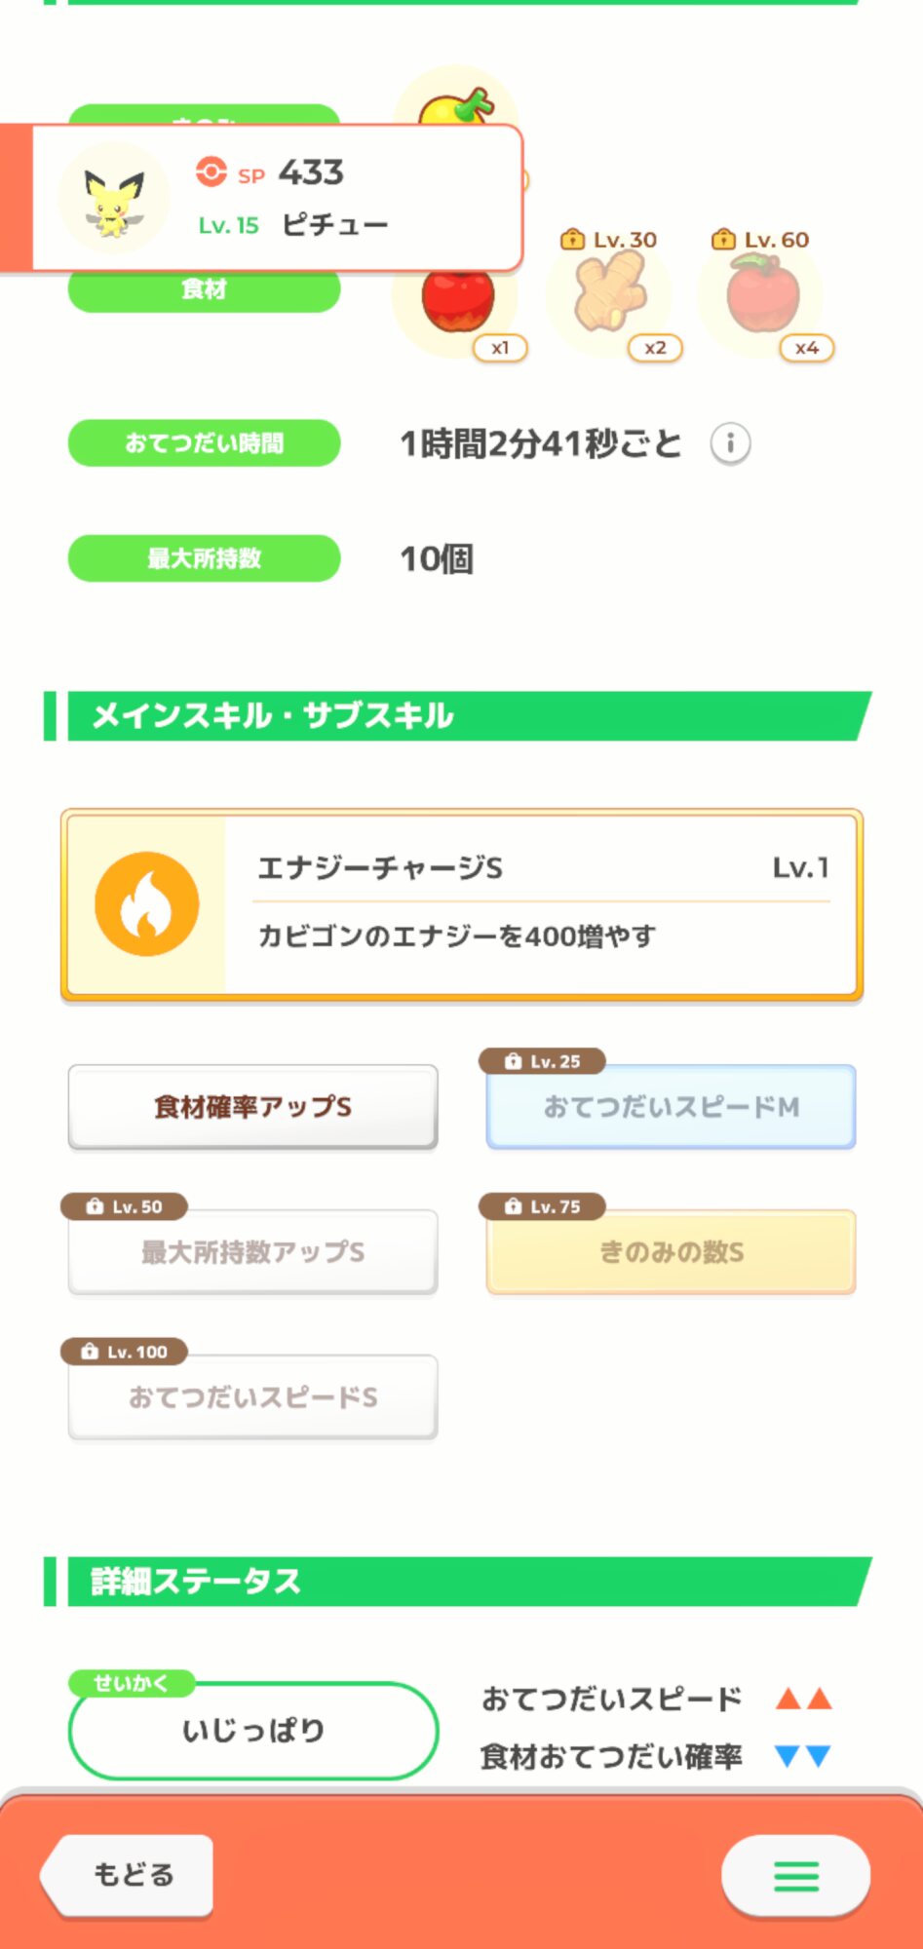
Task: Tap the info icon beside おてつだい時間
Action: (730, 444)
